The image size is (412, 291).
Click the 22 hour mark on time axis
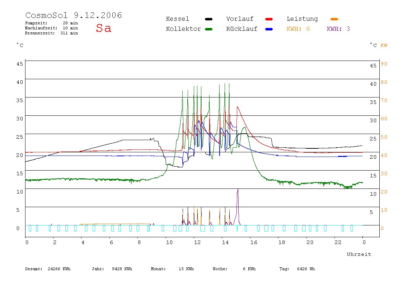(x=338, y=243)
